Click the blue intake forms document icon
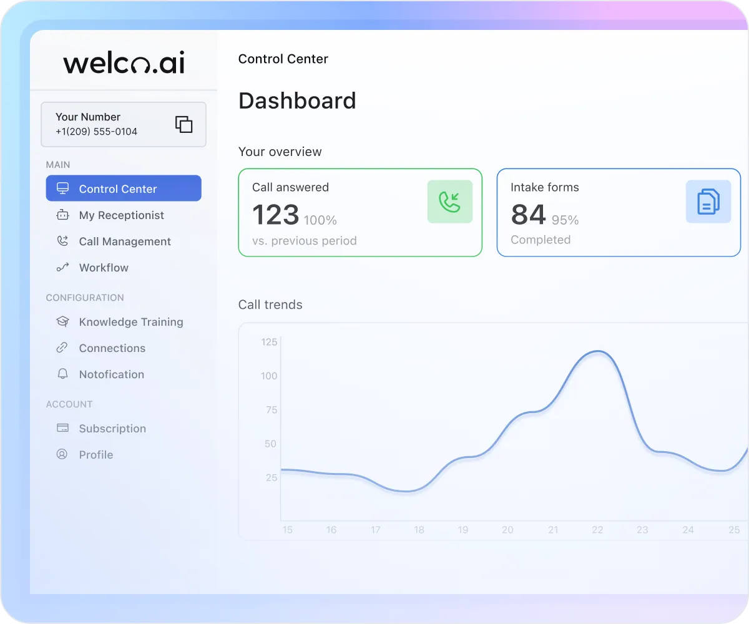 [x=708, y=201]
